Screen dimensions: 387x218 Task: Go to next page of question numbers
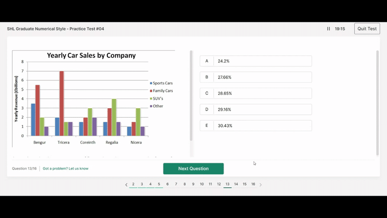coord(260,185)
